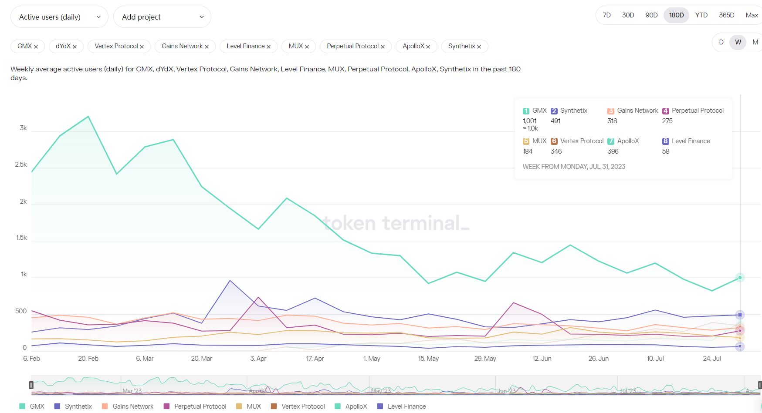The width and height of the screenshot is (762, 413).
Task: Open the Active users (daily) dropdown
Action: pyautogui.click(x=59, y=17)
